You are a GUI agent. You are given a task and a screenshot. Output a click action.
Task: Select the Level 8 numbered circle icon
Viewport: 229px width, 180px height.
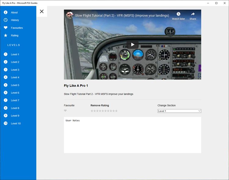click(5, 108)
